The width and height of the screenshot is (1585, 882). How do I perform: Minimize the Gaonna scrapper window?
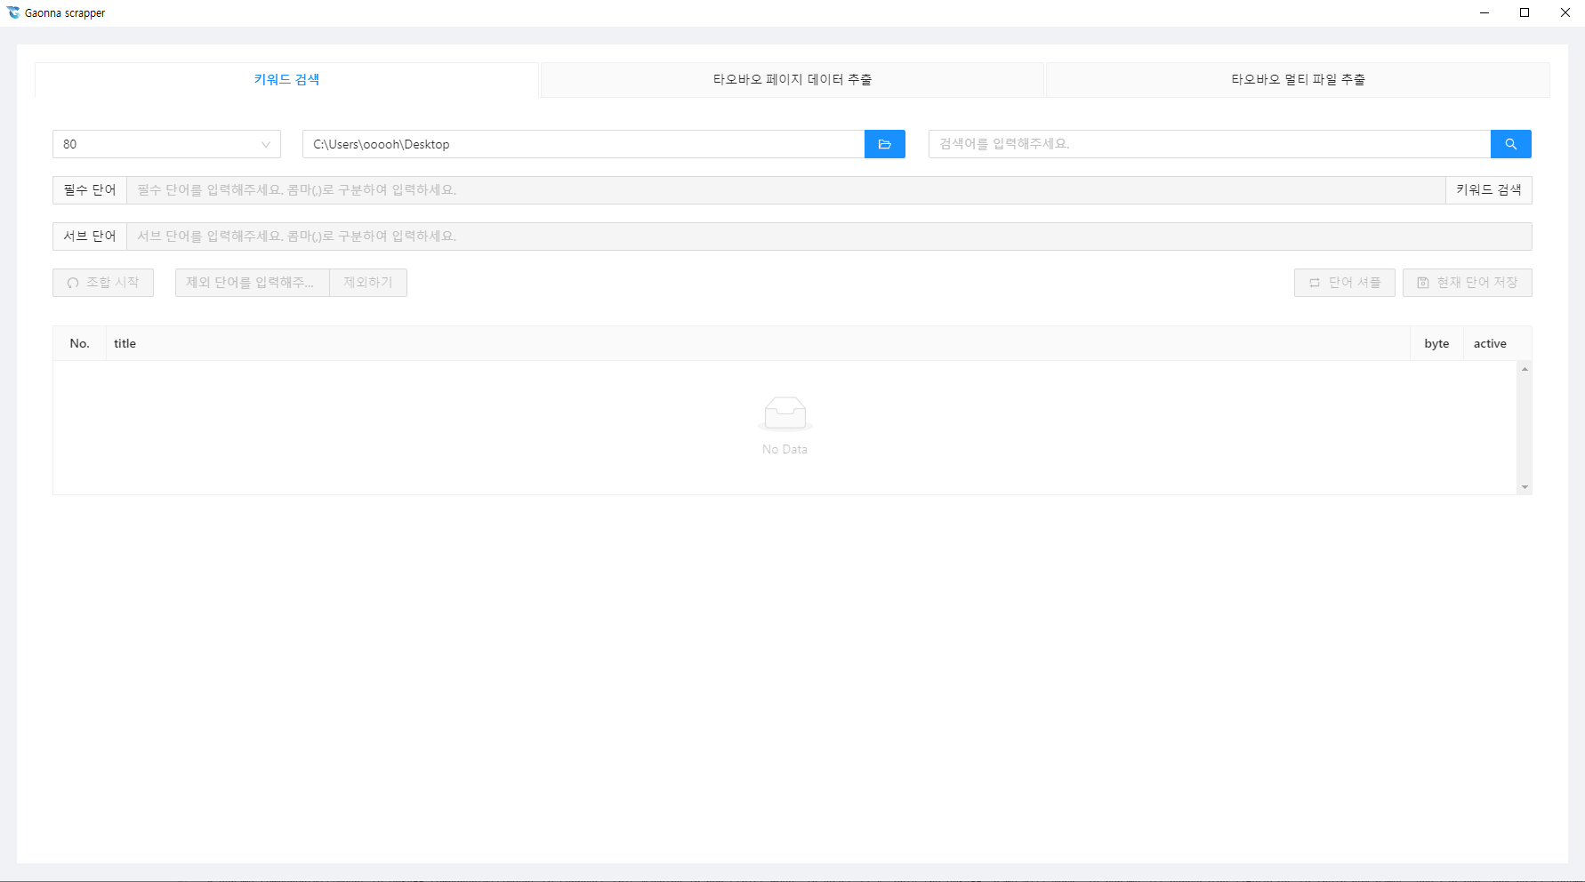[1484, 12]
